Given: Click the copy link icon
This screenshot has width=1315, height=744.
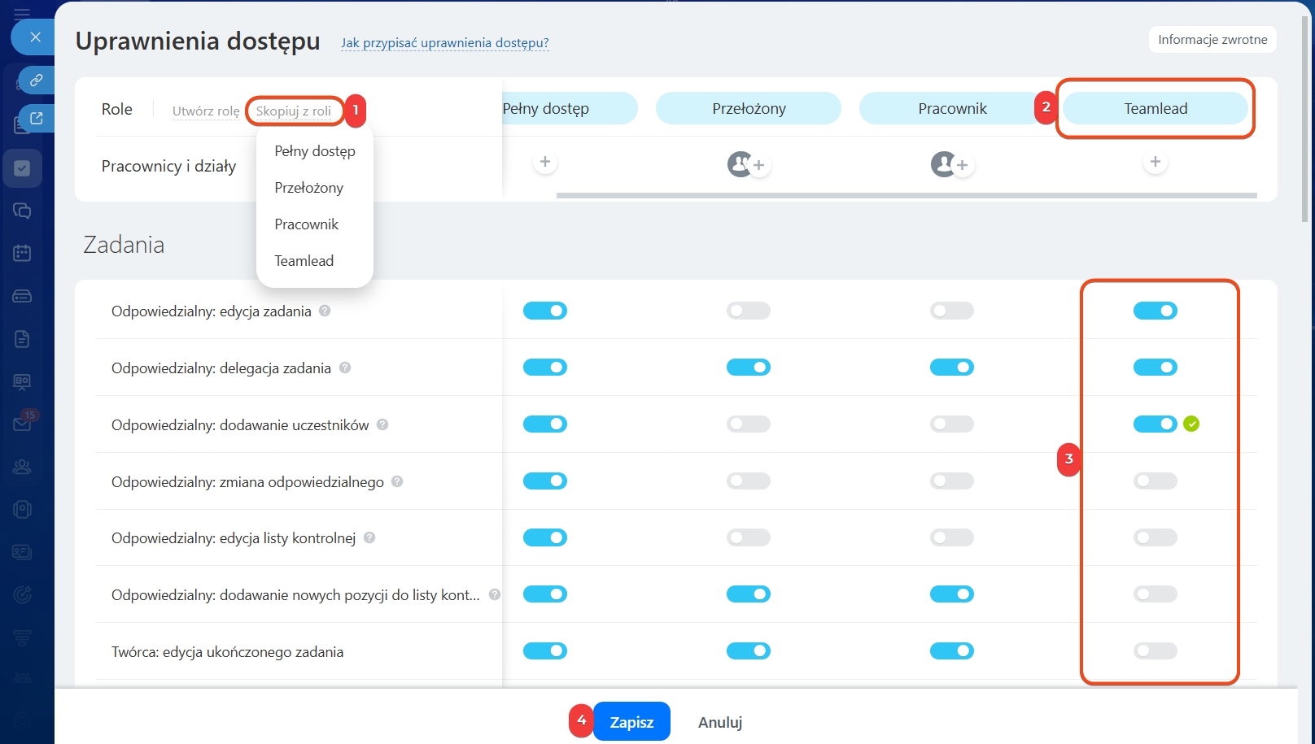Looking at the screenshot, I should click(x=37, y=80).
